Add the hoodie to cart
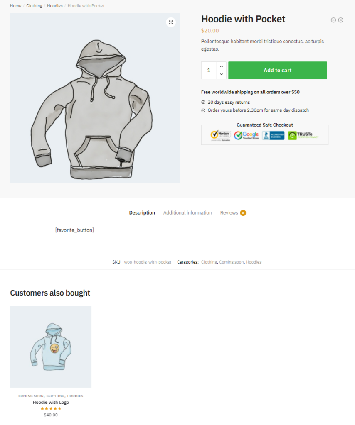 pos(277,71)
